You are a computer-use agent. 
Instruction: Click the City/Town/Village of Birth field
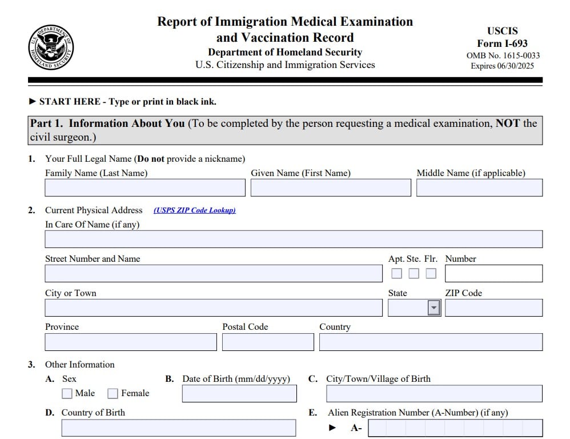pos(435,393)
